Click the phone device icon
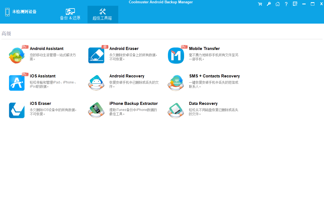324x207 pixels. (7, 12)
